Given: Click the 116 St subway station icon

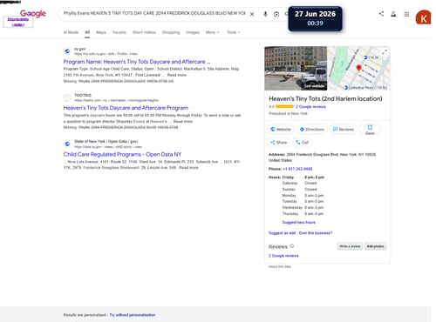Looking at the screenshot, I should click(x=365, y=57).
